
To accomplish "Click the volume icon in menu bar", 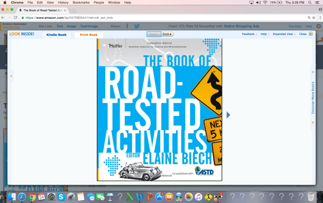I will (x=258, y=2).
